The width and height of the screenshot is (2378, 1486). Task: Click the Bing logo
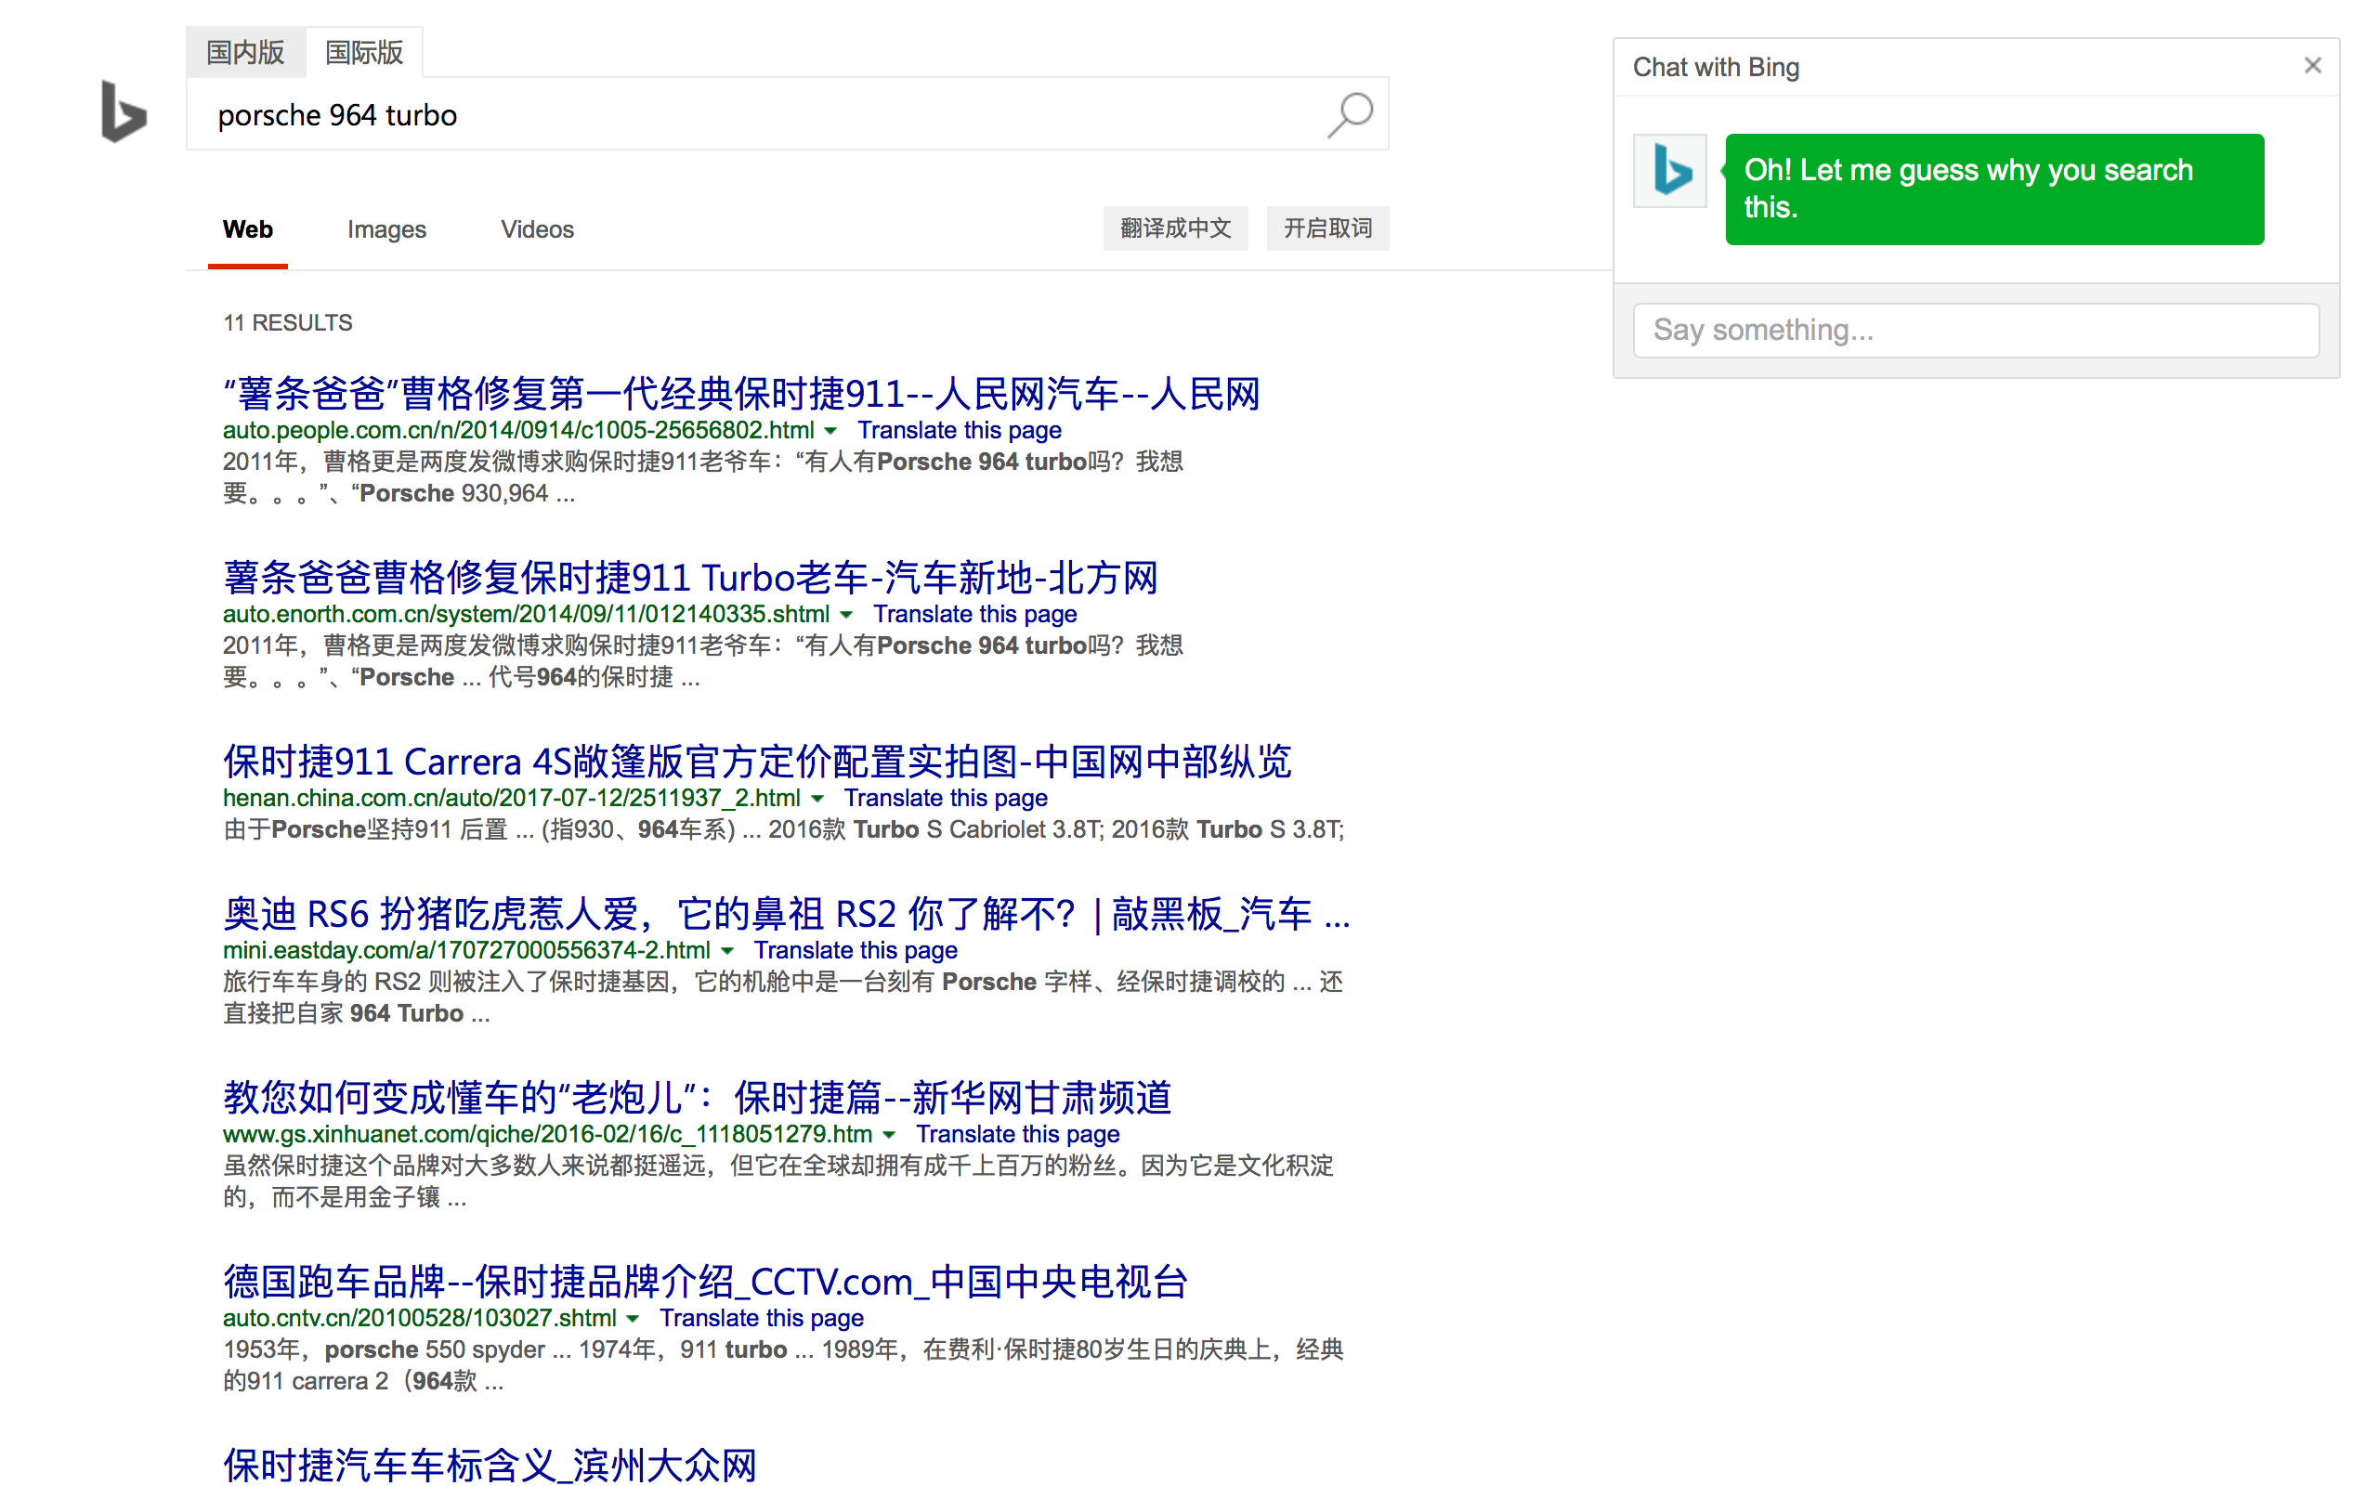[122, 114]
